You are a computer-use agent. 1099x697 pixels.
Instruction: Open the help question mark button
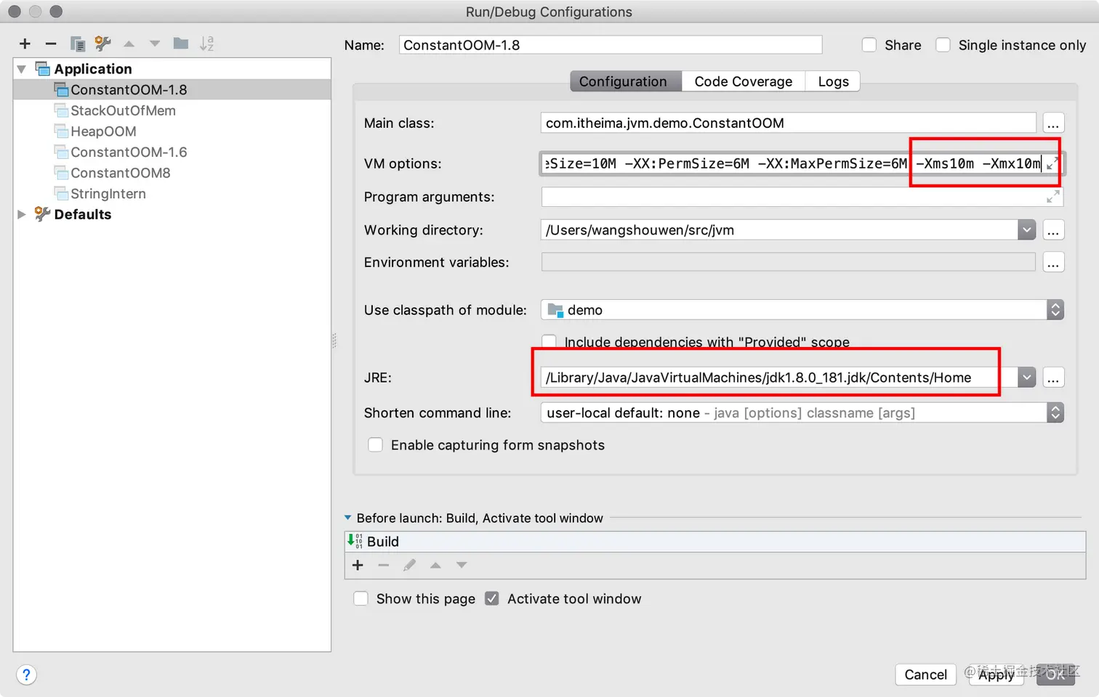tap(26, 674)
